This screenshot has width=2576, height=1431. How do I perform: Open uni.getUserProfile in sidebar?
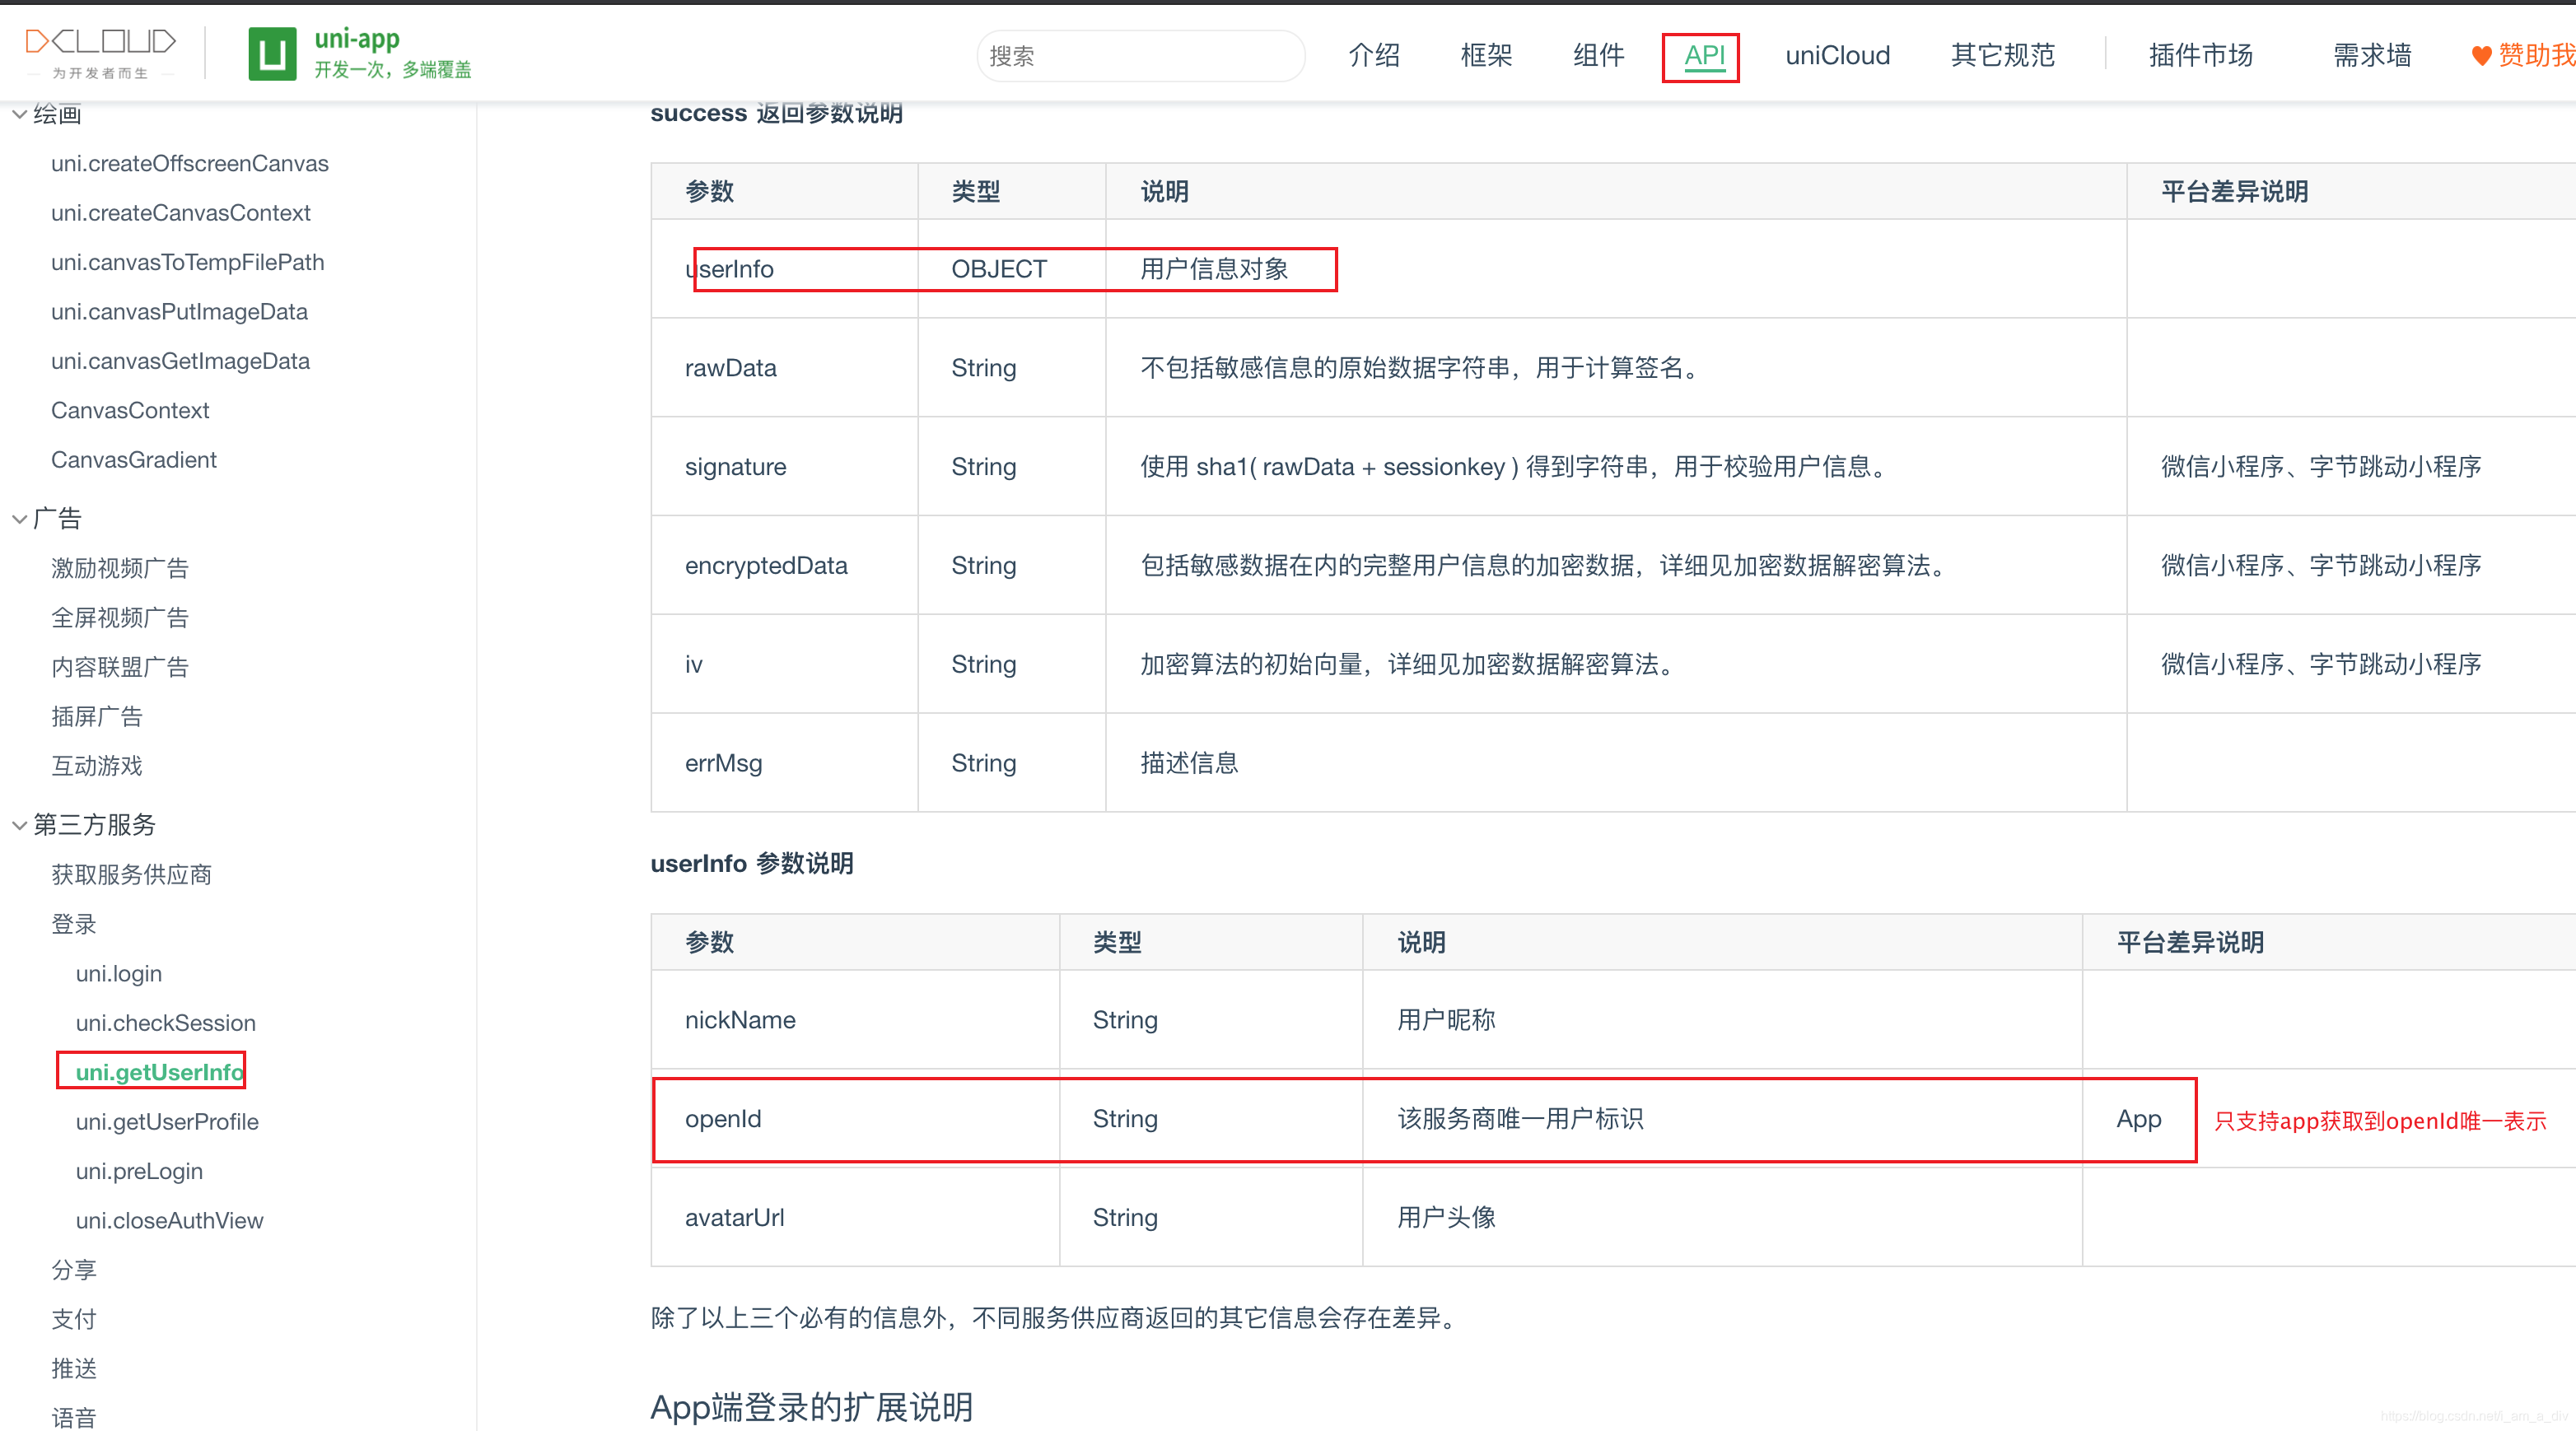click(x=167, y=1122)
